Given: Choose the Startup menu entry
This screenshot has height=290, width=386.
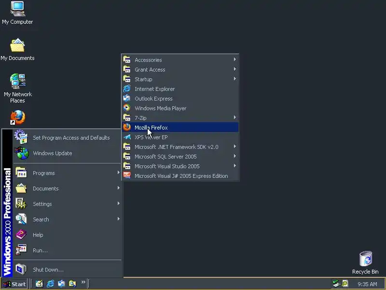Looking at the screenshot, I should point(180,79).
